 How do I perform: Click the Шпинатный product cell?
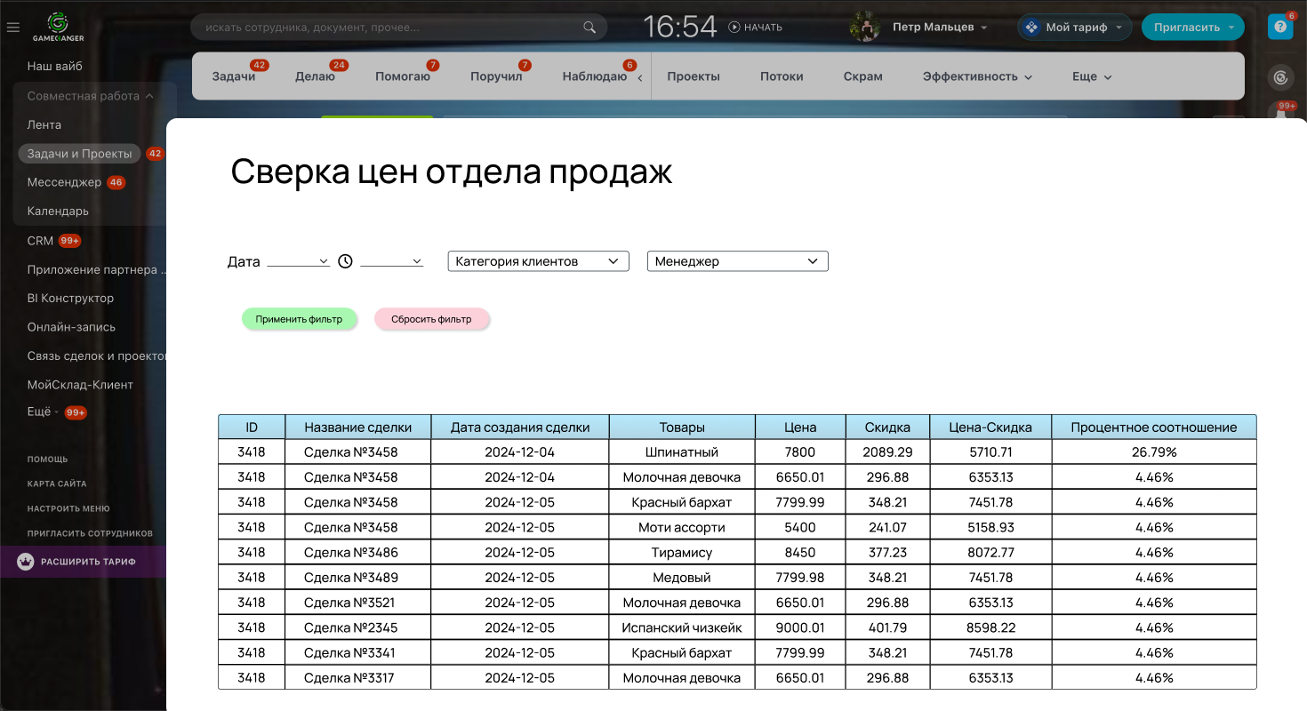[682, 451]
